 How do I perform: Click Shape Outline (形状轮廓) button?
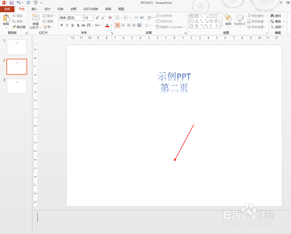click(257, 21)
